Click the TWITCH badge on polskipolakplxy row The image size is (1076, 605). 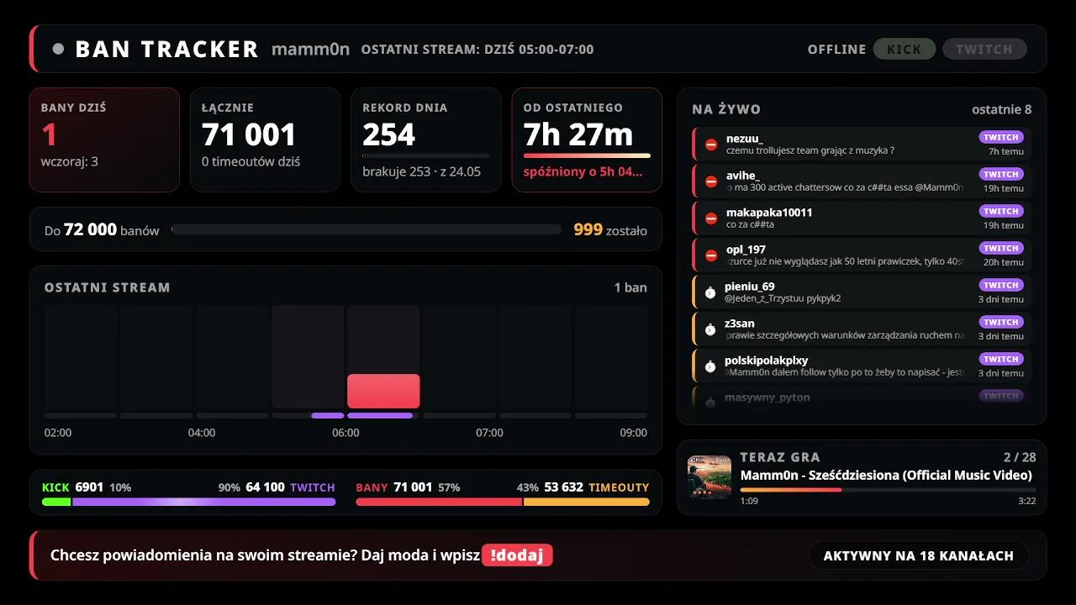click(1001, 359)
